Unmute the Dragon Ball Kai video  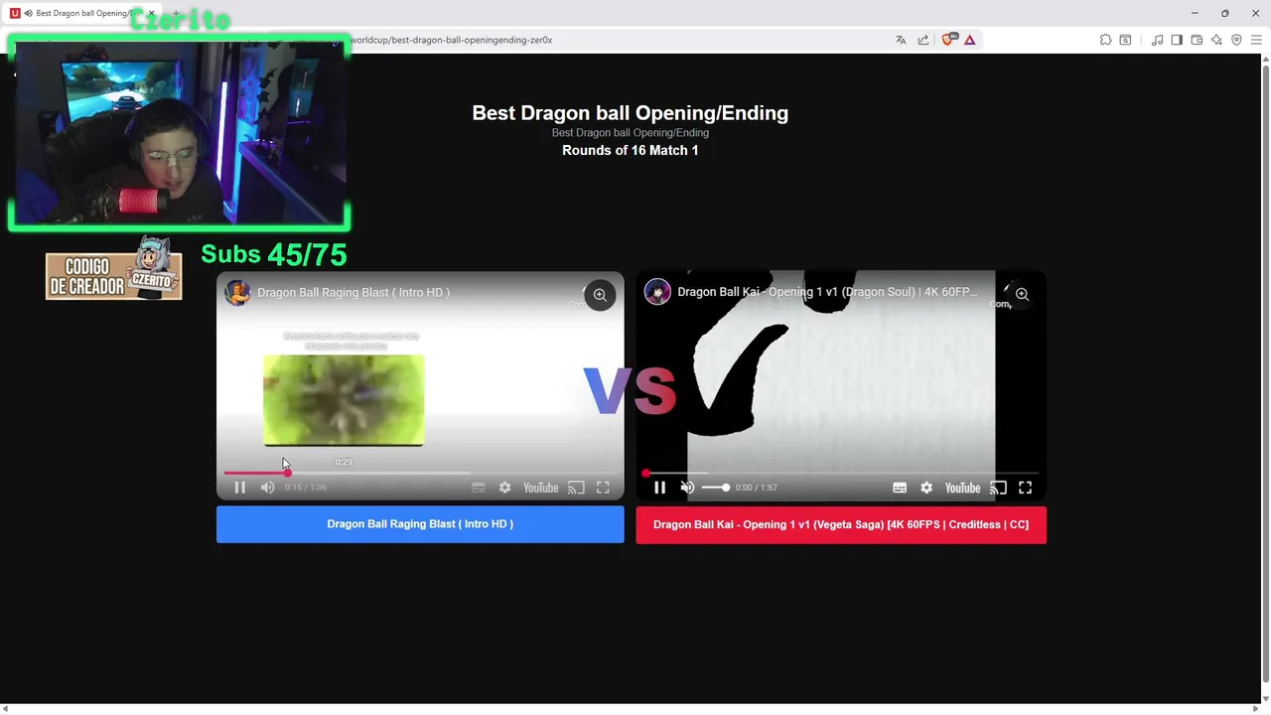coord(687,488)
